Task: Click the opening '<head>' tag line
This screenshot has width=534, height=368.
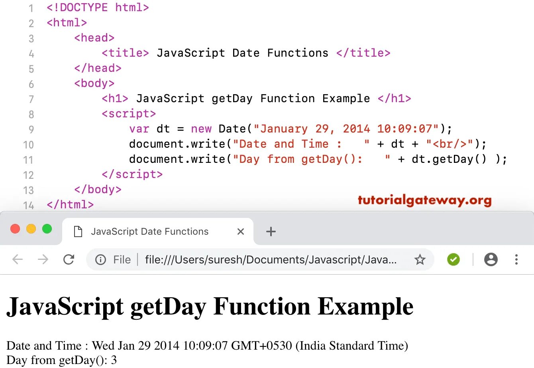Action: click(94, 38)
